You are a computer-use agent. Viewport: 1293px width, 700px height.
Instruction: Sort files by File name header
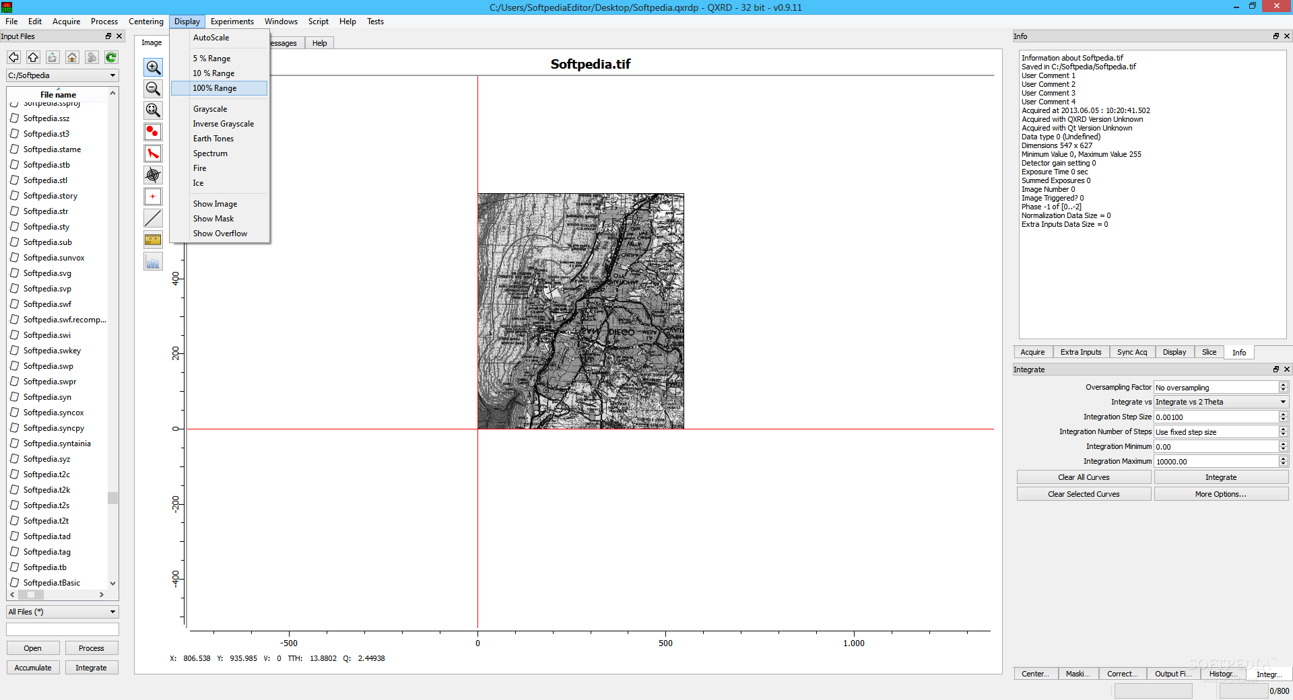pyautogui.click(x=58, y=94)
